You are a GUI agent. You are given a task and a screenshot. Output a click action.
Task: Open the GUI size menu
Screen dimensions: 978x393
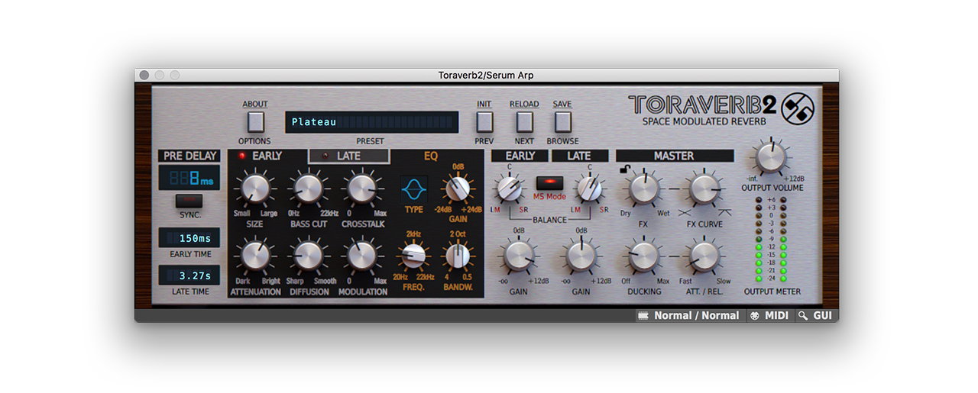(x=816, y=315)
